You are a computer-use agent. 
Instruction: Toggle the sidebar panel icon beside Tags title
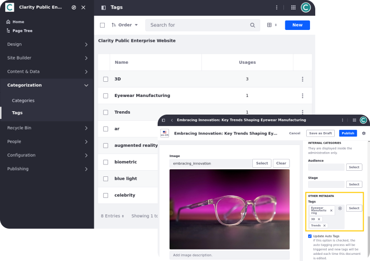coord(103,8)
